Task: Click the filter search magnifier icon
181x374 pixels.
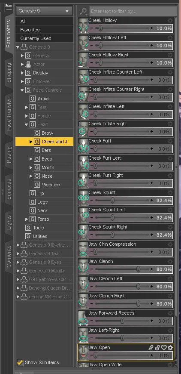Action: pos(84,11)
